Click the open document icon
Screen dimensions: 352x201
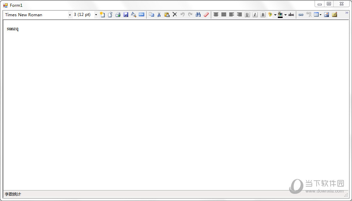[x=110, y=15]
